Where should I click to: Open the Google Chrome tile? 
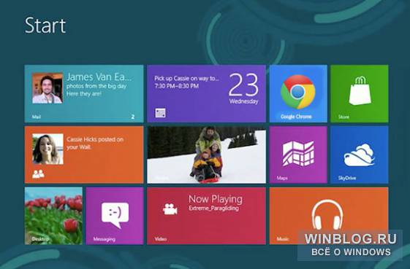(x=298, y=93)
